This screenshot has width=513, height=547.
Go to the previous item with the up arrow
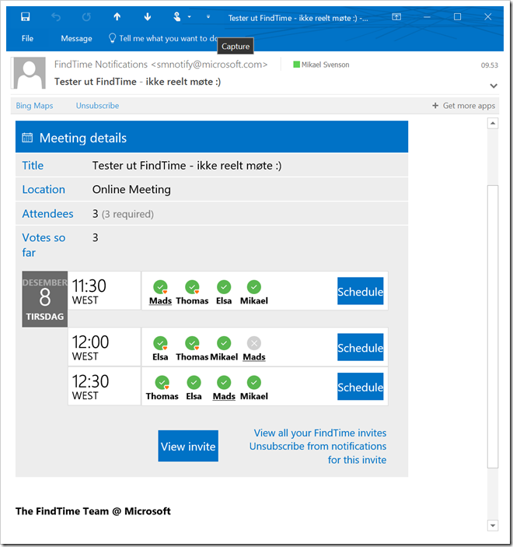point(117,16)
